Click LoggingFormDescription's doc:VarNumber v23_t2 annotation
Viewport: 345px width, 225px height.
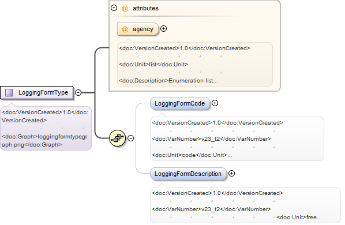(212, 209)
